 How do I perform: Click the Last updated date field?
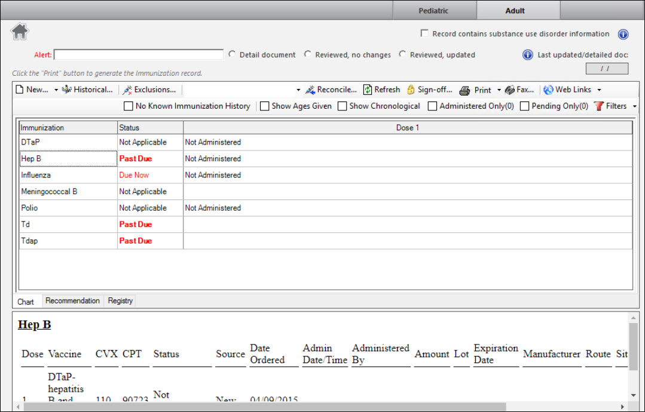click(x=607, y=69)
